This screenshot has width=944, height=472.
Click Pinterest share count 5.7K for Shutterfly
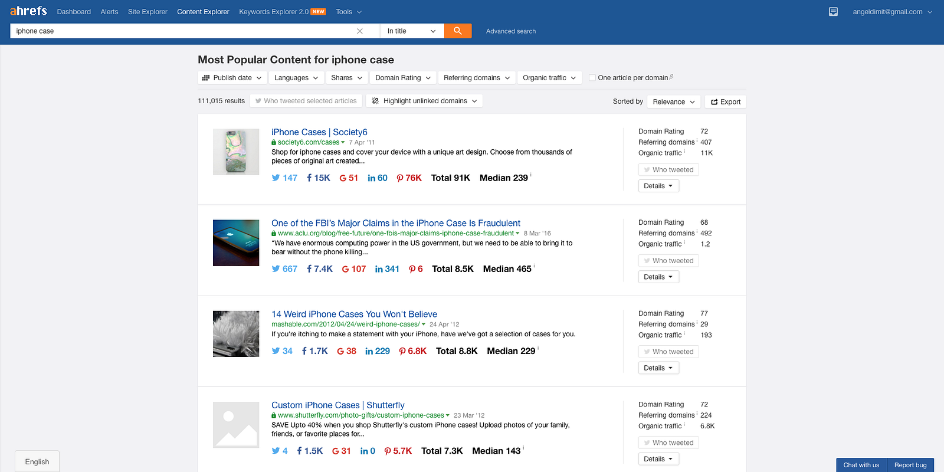398,451
